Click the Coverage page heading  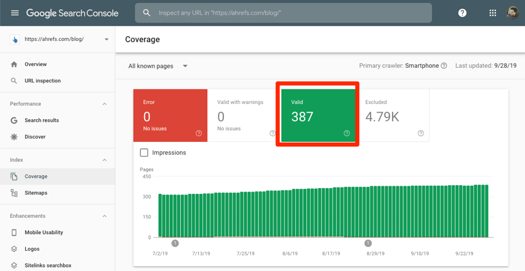click(x=142, y=39)
